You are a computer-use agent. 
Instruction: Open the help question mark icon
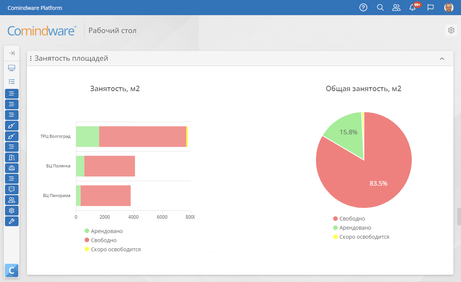click(x=363, y=7)
